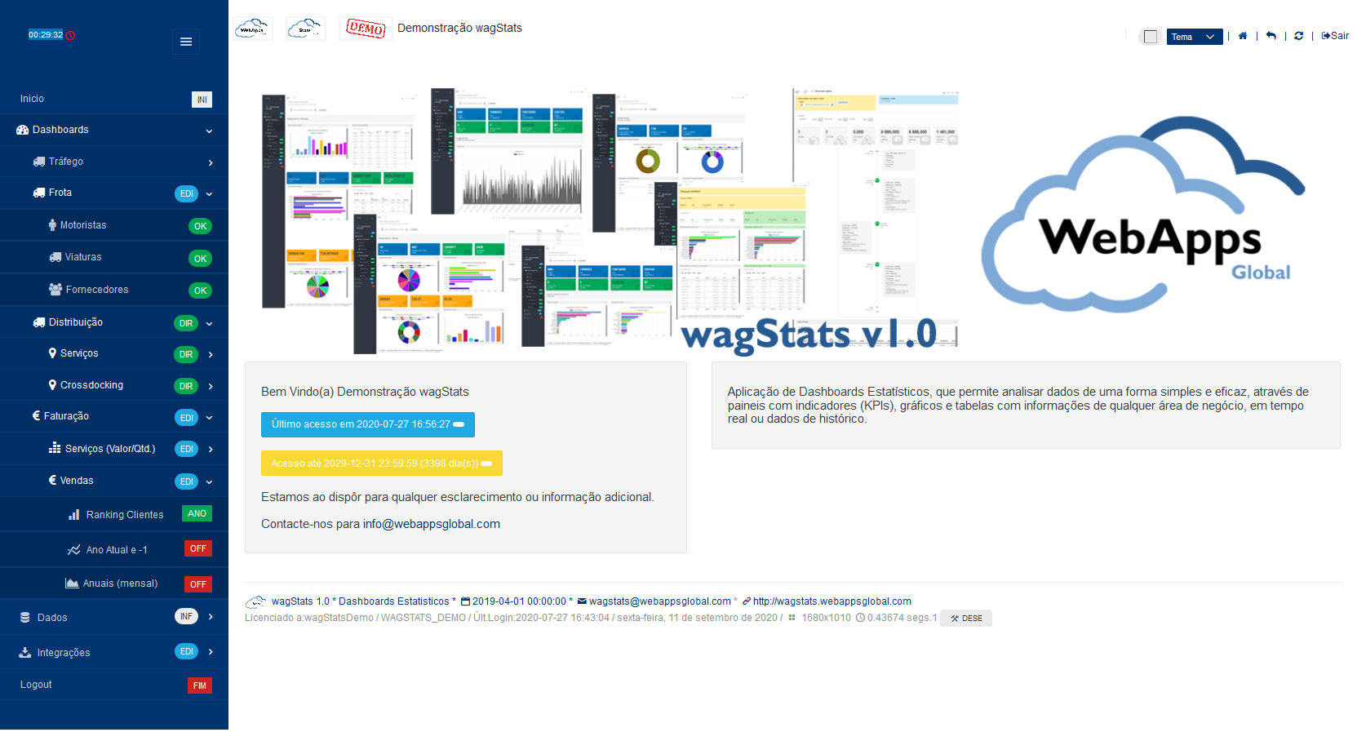This screenshot has height=741, width=1357.
Task: Click the yellow Acesso até 2029-12-31 button
Action: coord(382,464)
